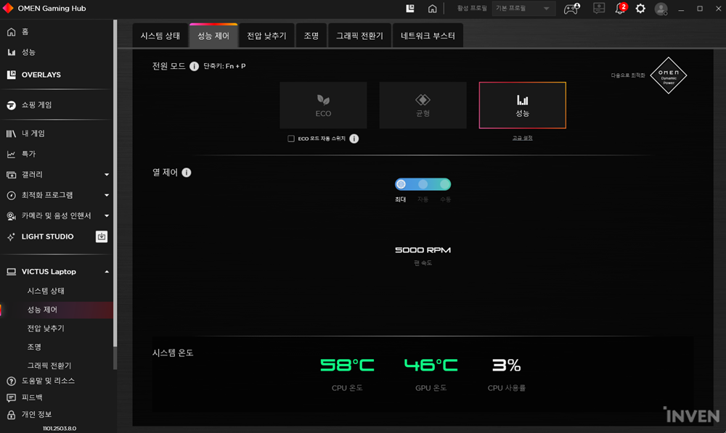Image resolution: width=726 pixels, height=433 pixels.
Task: Click the 피드백 speech bubble icon
Action: [11, 398]
